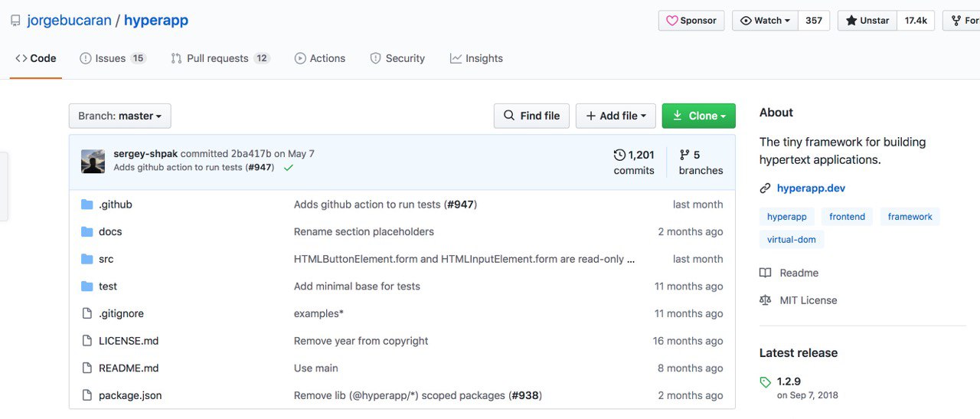Select the virtual-dom topic tag
The height and width of the screenshot is (419, 980).
[x=792, y=240]
